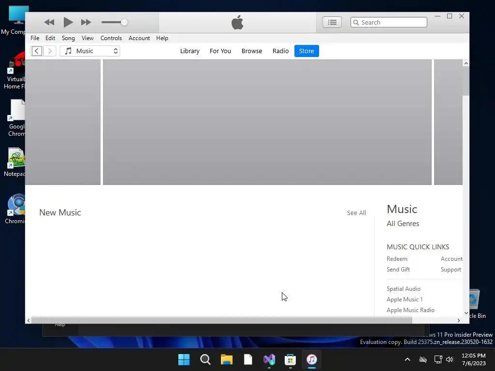Show hidden system tray icons chevron
The height and width of the screenshot is (371, 495).
[407, 359]
